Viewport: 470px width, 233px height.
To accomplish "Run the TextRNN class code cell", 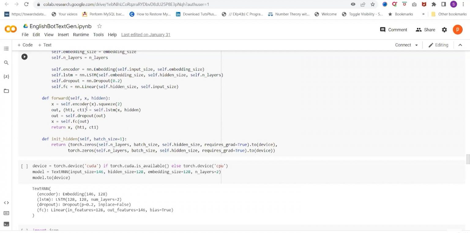I will (x=24, y=57).
